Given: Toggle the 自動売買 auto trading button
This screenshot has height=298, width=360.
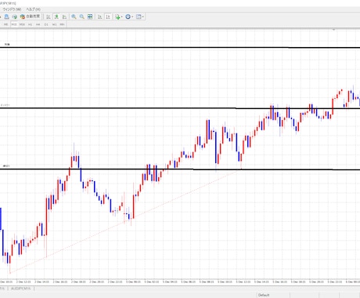Looking at the screenshot, I should (x=30, y=16).
